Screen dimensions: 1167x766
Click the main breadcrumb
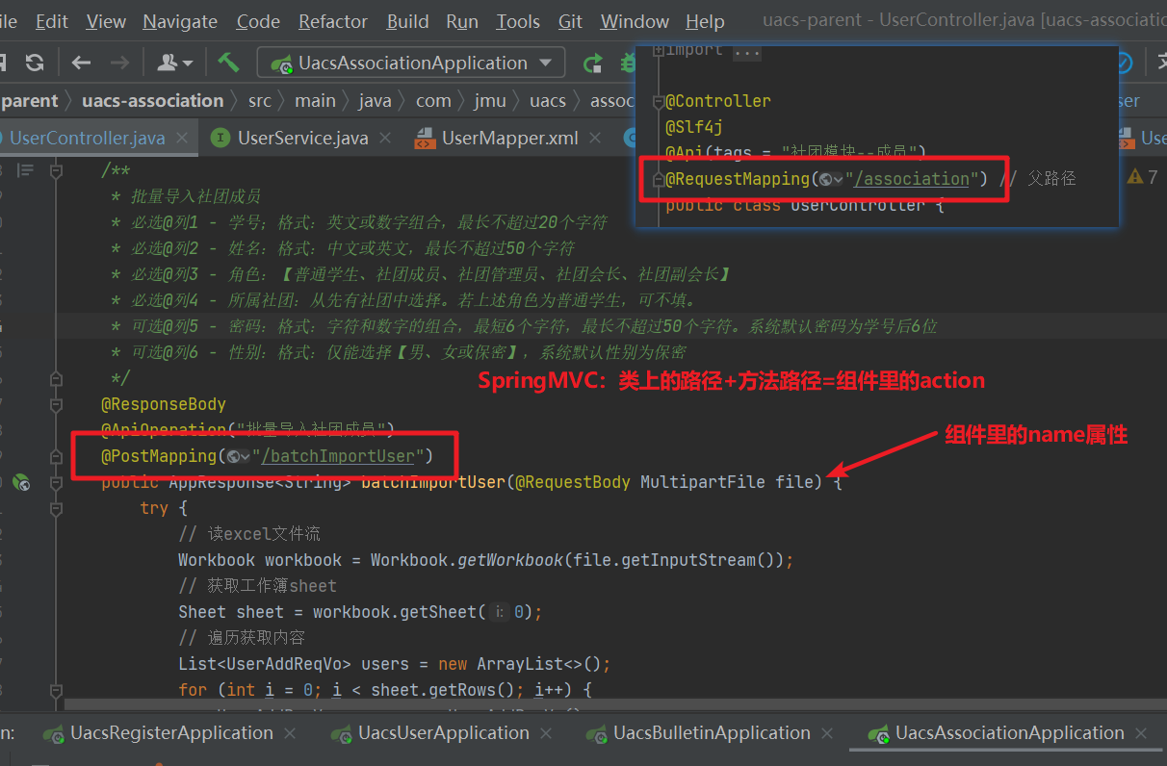click(x=316, y=101)
